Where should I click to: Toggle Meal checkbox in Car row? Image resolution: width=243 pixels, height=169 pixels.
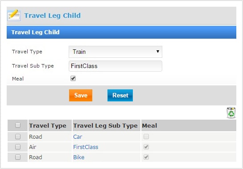pos(146,137)
